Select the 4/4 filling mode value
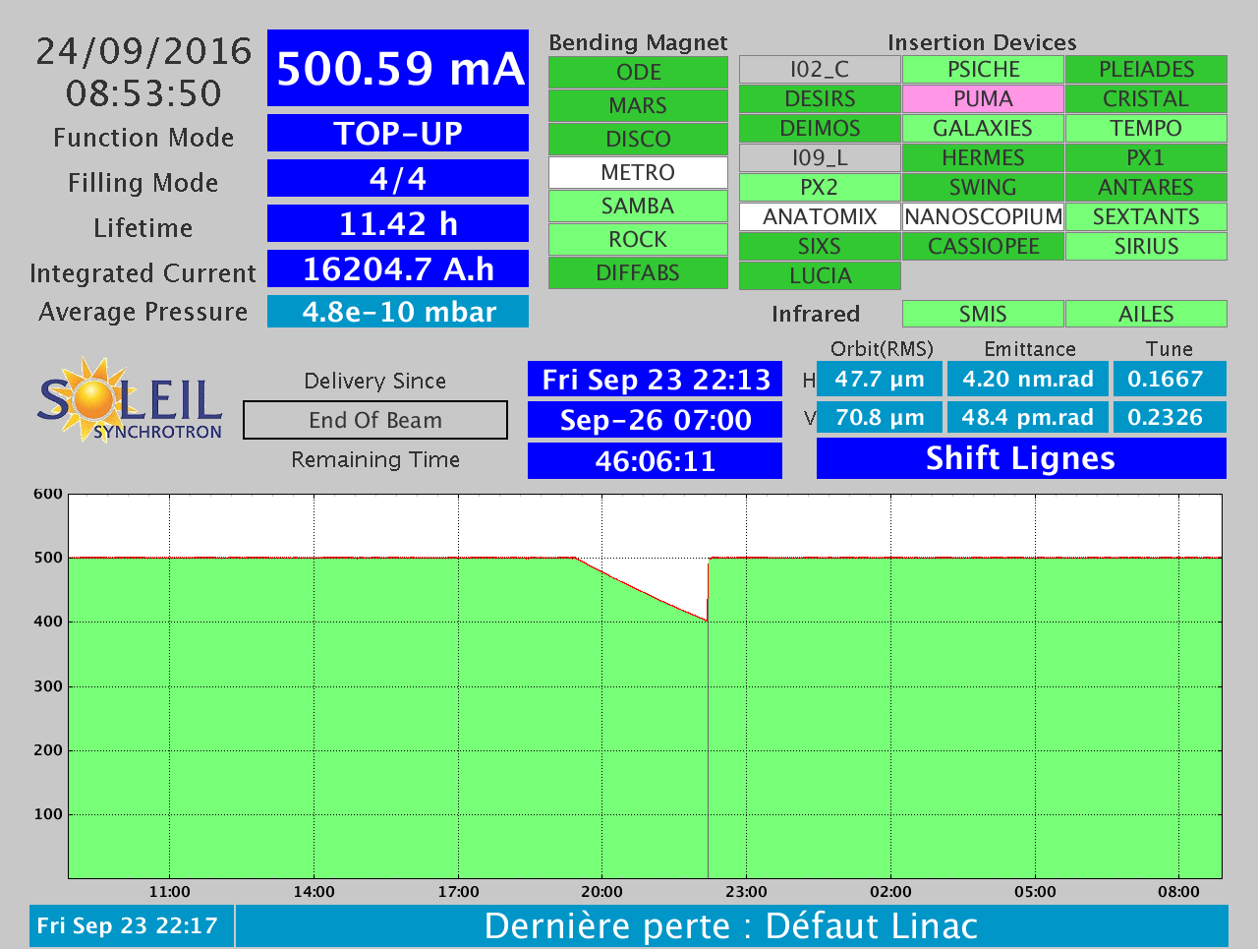This screenshot has width=1258, height=949. (x=398, y=178)
